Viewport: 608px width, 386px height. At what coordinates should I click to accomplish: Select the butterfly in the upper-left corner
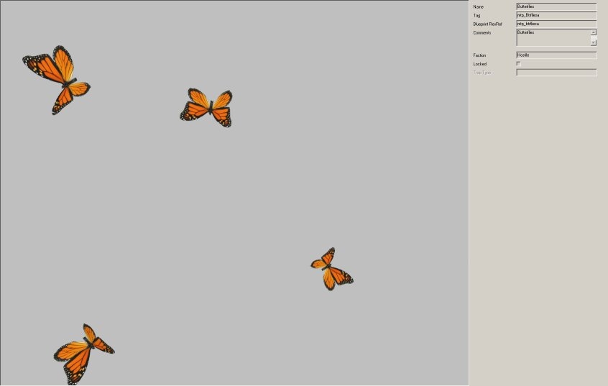[x=57, y=78]
